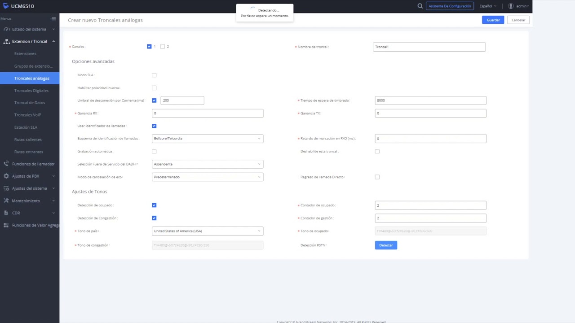Click the Funciones de llamadas phone icon

pos(6,164)
